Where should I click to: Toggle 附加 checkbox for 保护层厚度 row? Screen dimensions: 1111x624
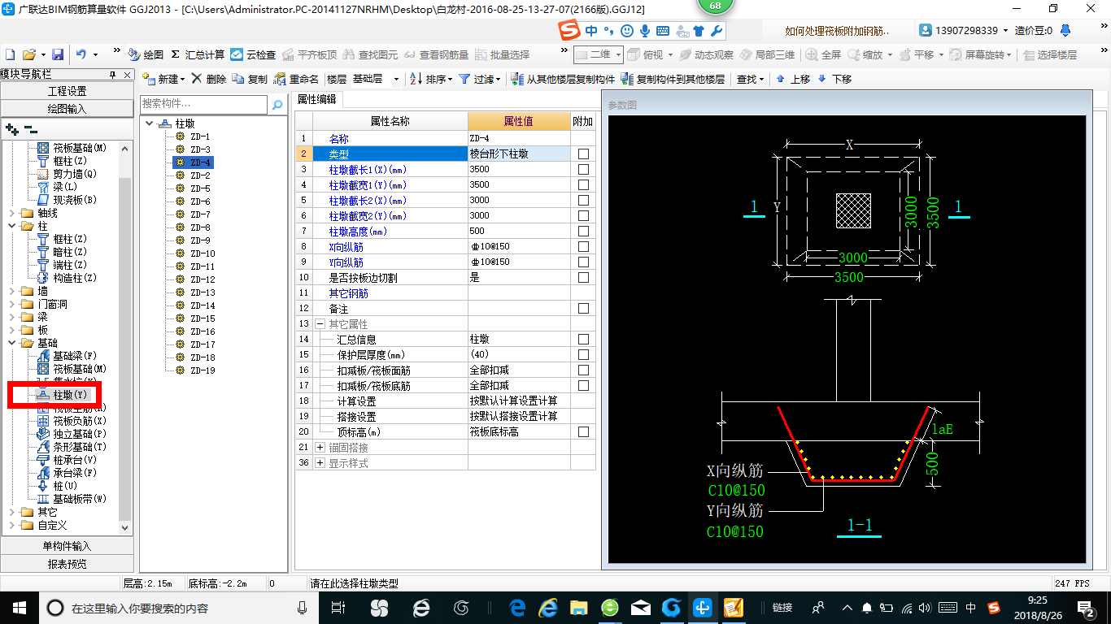583,354
